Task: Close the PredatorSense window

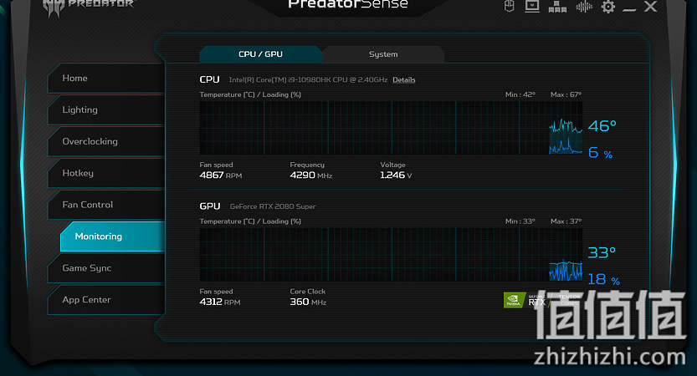Action: tap(650, 7)
